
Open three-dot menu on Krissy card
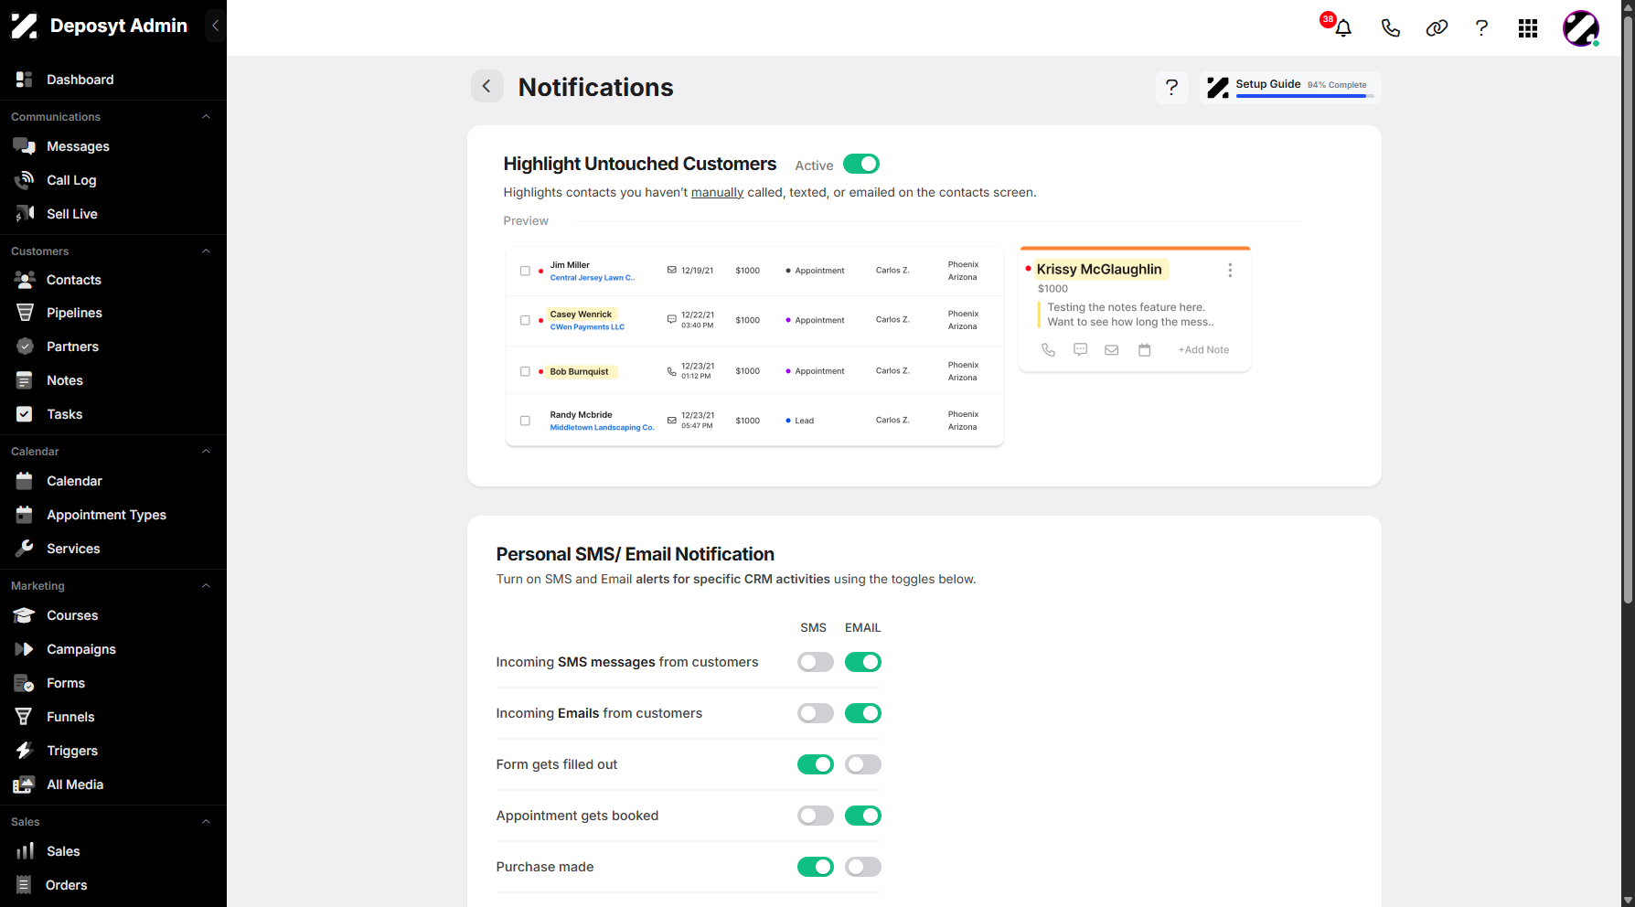pyautogui.click(x=1230, y=270)
